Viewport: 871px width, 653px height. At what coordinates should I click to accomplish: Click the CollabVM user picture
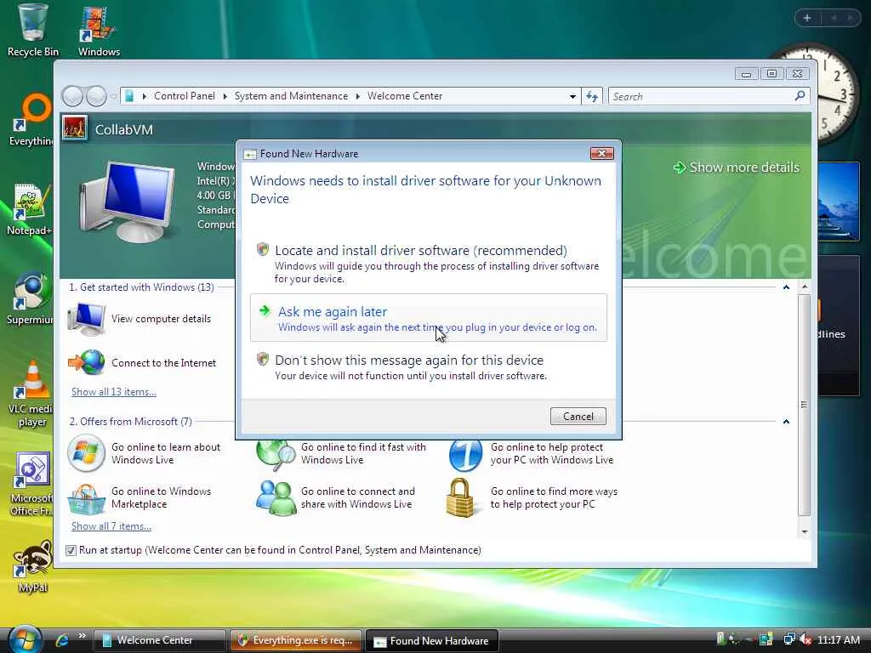click(75, 128)
